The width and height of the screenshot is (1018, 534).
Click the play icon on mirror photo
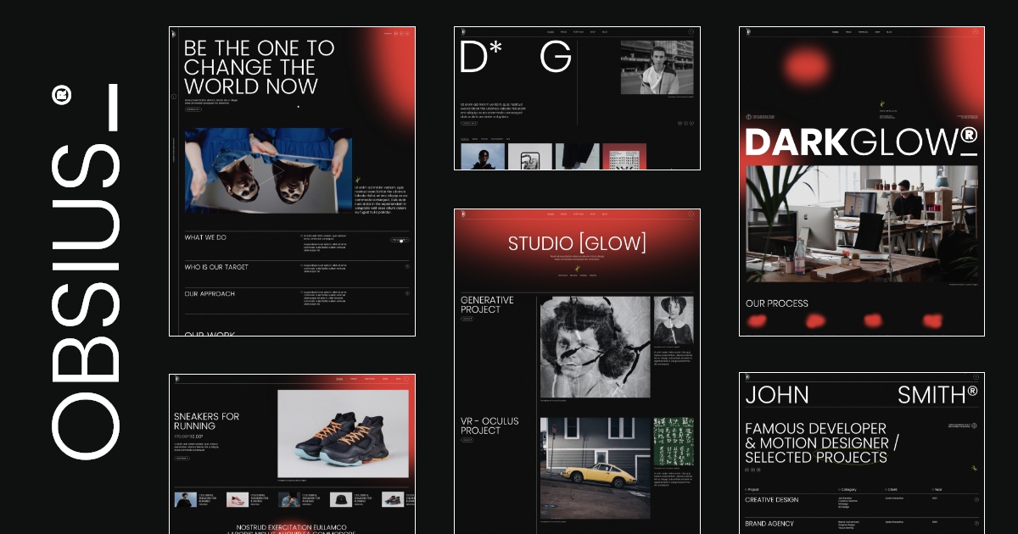278,170
